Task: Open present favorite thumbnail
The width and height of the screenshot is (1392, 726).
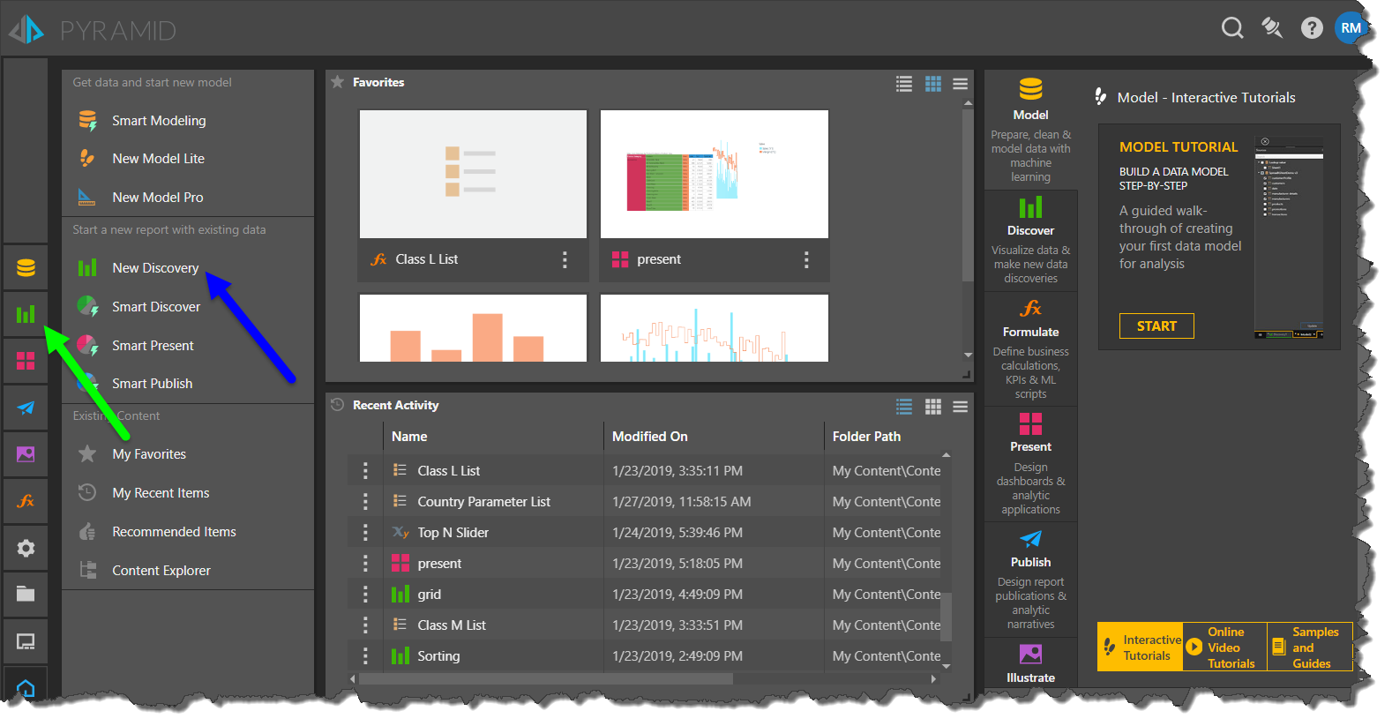Action: pyautogui.click(x=715, y=174)
